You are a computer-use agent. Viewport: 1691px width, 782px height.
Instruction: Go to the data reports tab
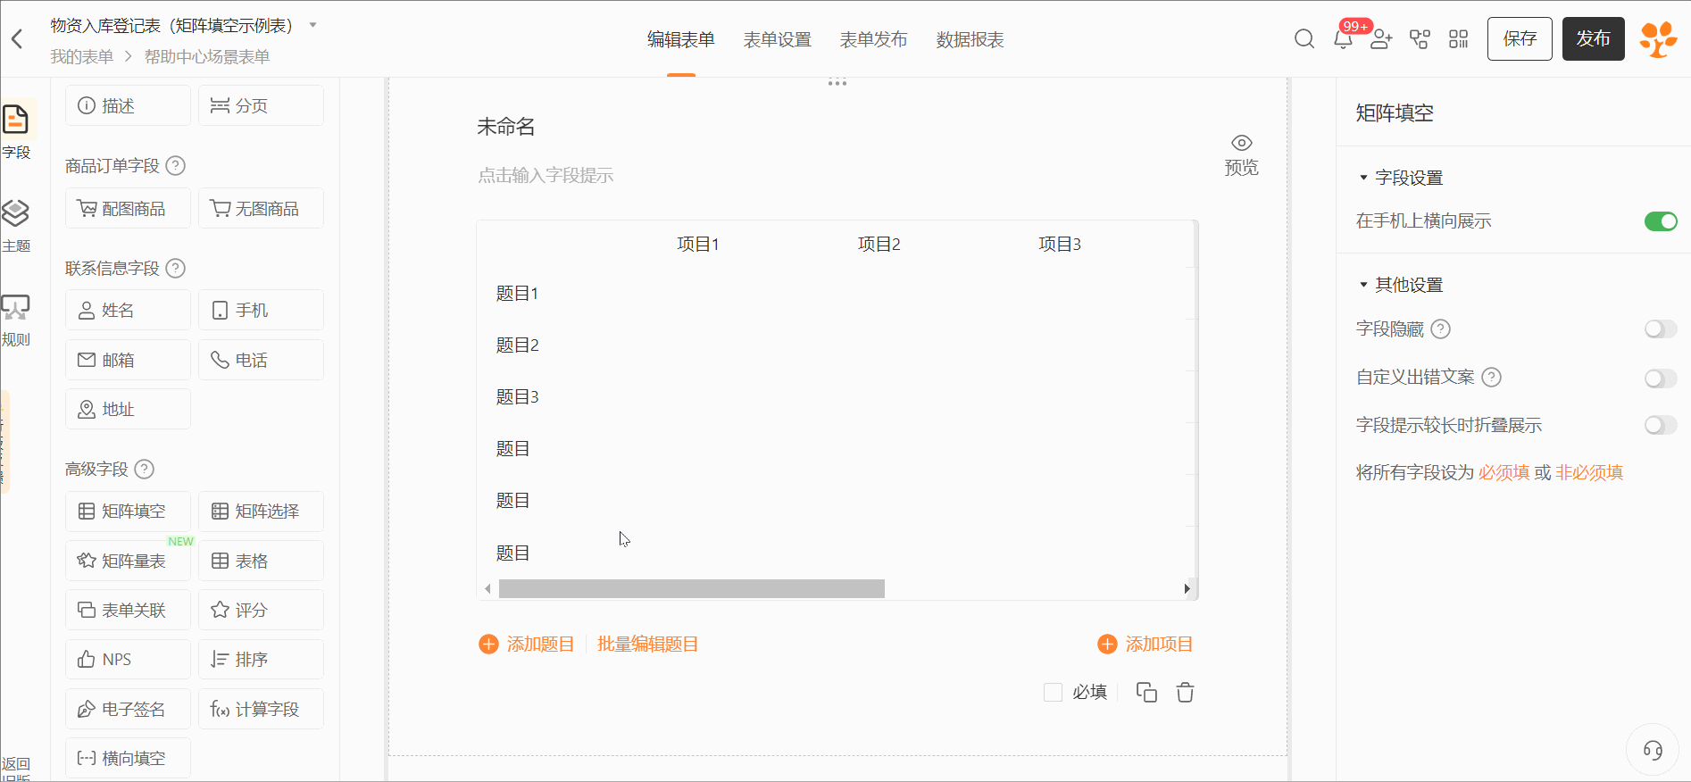970,40
